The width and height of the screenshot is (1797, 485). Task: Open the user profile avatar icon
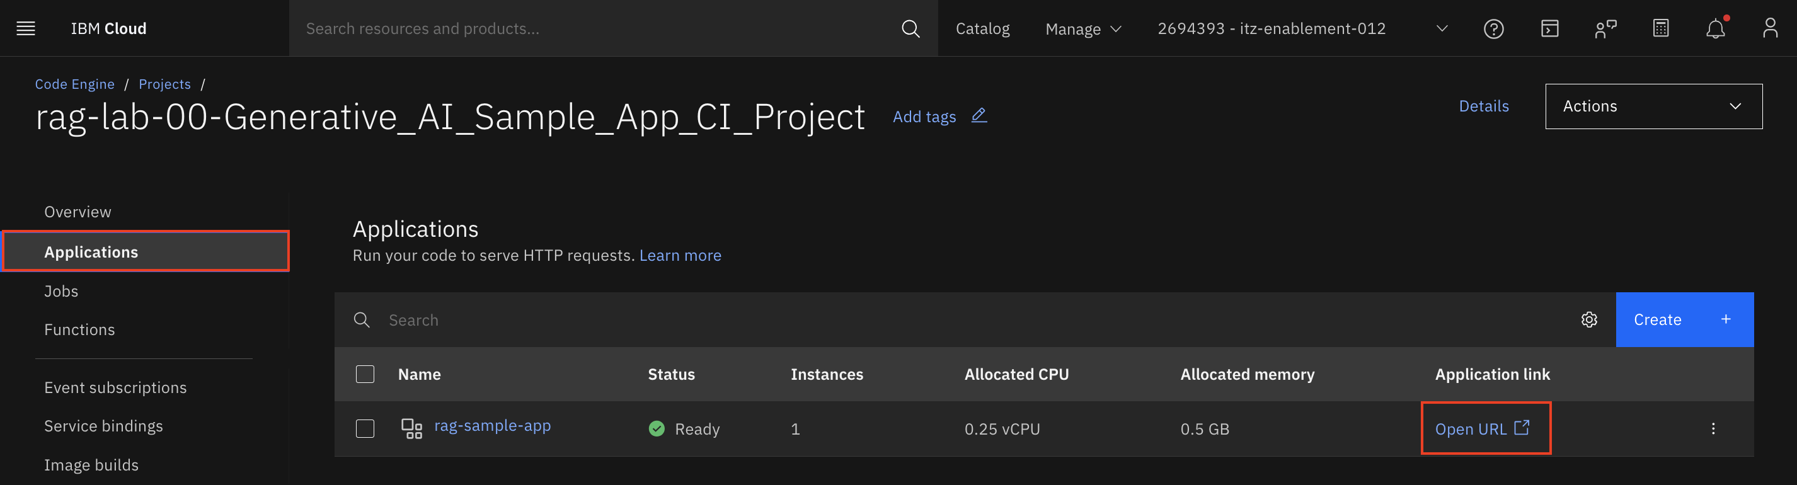1770,28
